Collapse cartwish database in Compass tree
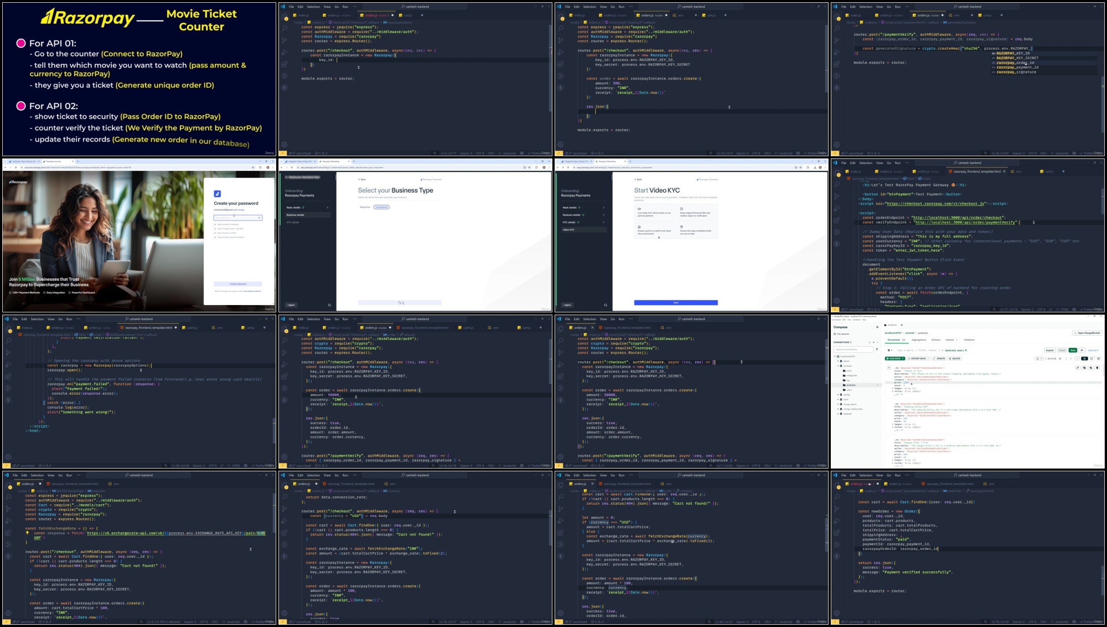The height and width of the screenshot is (627, 1107). click(x=838, y=366)
